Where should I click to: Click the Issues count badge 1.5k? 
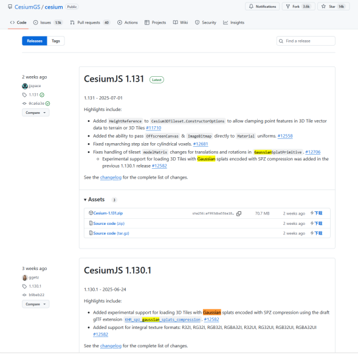pyautogui.click(x=58, y=23)
